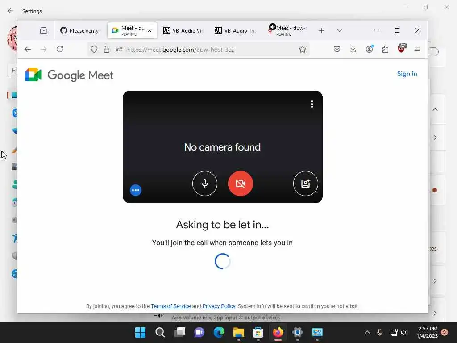Viewport: 457px width, 343px height.
Task: Turn on camera with red camera button
Action: [241, 184]
